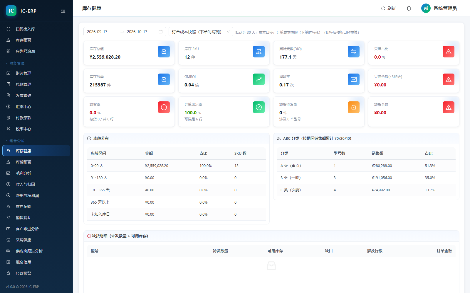Expand the 订单成本快照 cost basis dropdown
Viewport: 470px width, 293px height.
coord(201,32)
